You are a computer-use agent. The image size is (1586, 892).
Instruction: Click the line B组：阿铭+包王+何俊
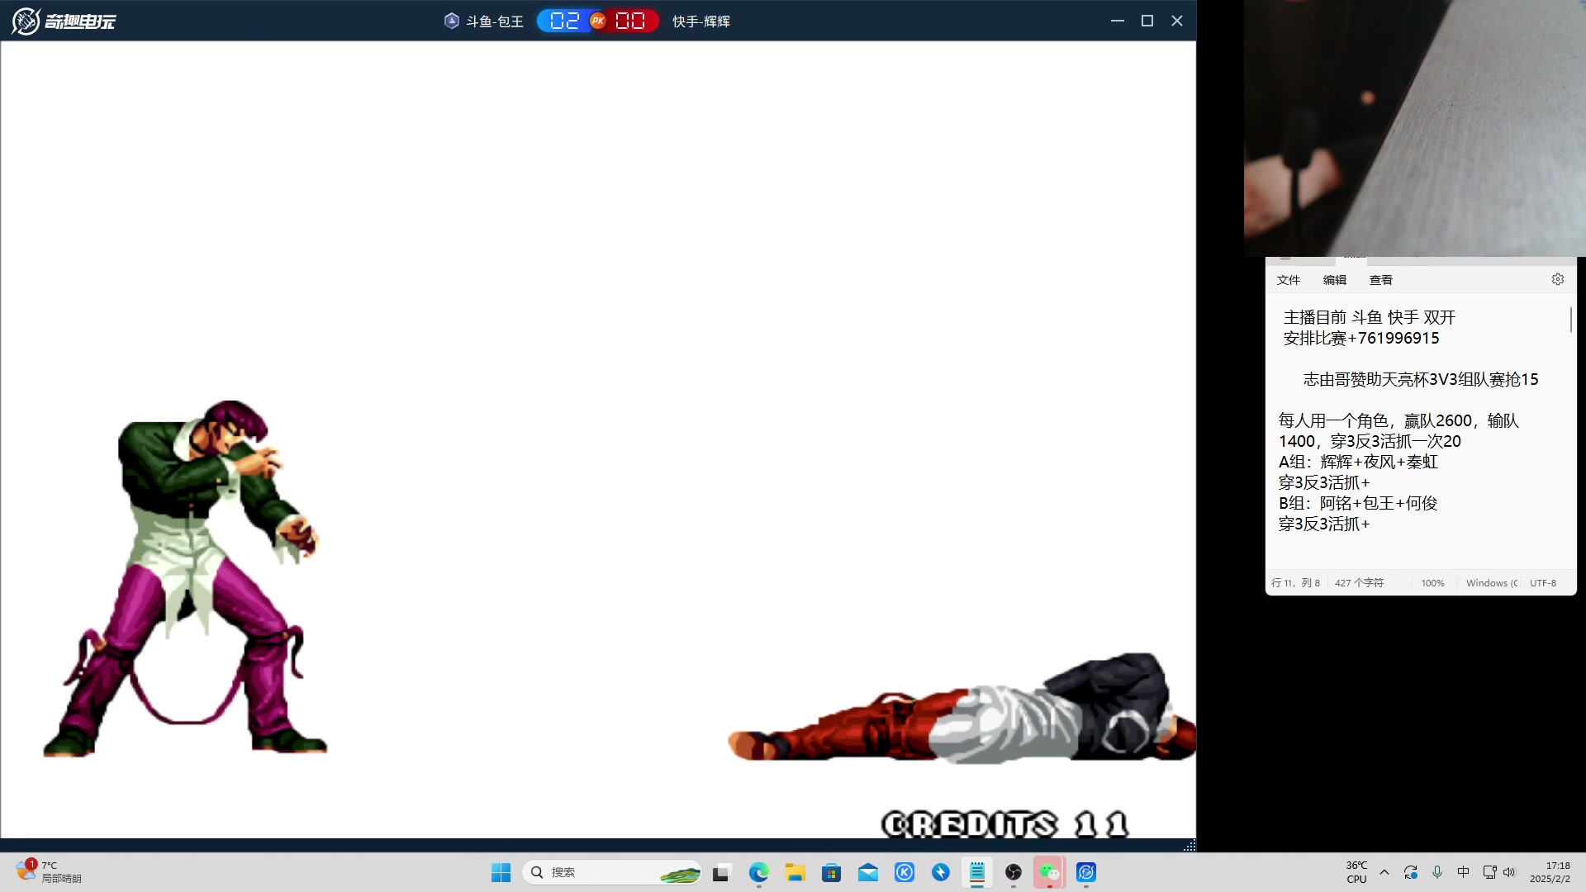(1358, 503)
